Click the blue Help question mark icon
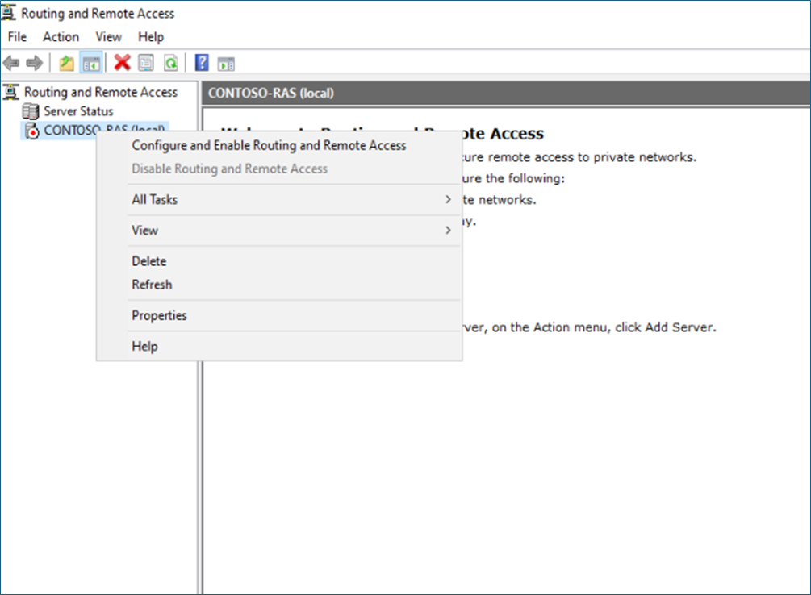 tap(202, 63)
